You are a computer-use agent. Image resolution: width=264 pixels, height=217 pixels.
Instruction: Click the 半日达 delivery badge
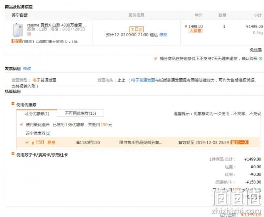point(137,29)
